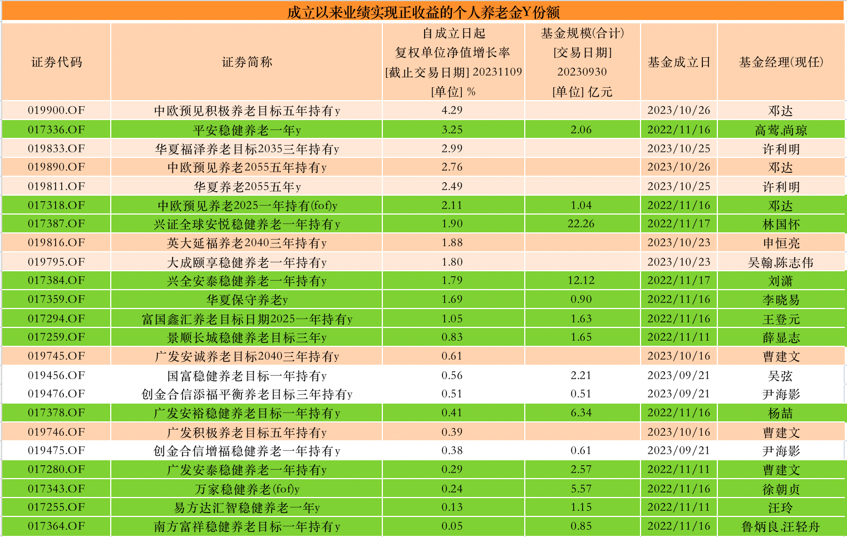Select fund name 平安稳健养老一年y
Viewport: 847px width, 537px height.
coord(247,130)
